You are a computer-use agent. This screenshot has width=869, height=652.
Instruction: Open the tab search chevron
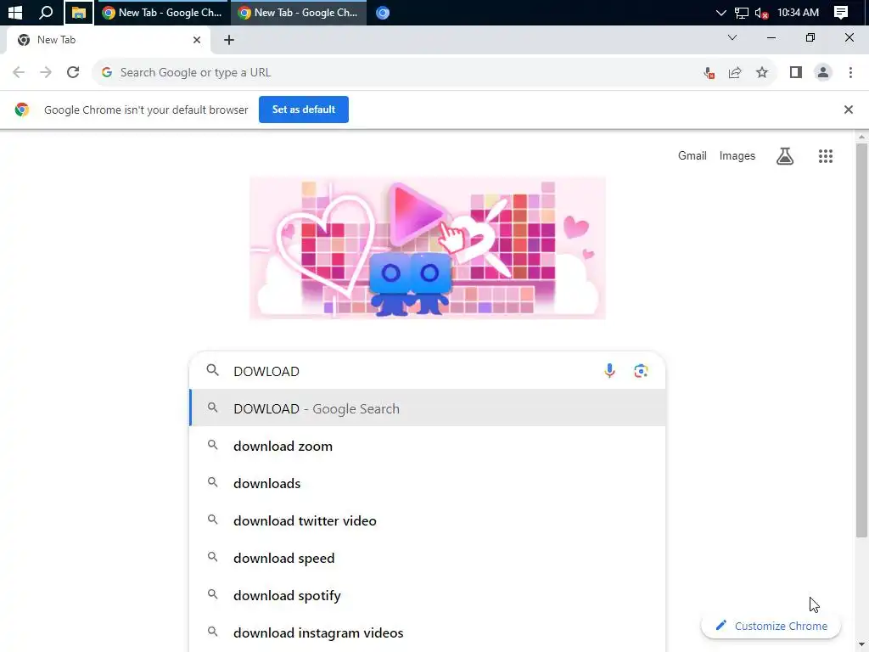pos(732,37)
